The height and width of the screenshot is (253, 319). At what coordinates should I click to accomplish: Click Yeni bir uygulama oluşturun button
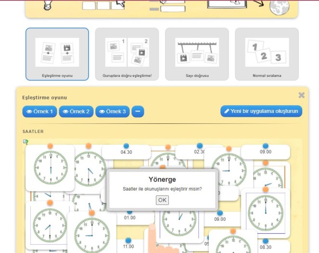pyautogui.click(x=261, y=111)
